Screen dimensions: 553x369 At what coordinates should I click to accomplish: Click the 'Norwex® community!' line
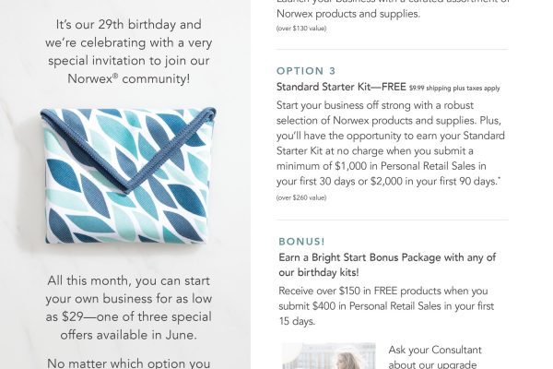click(x=128, y=78)
